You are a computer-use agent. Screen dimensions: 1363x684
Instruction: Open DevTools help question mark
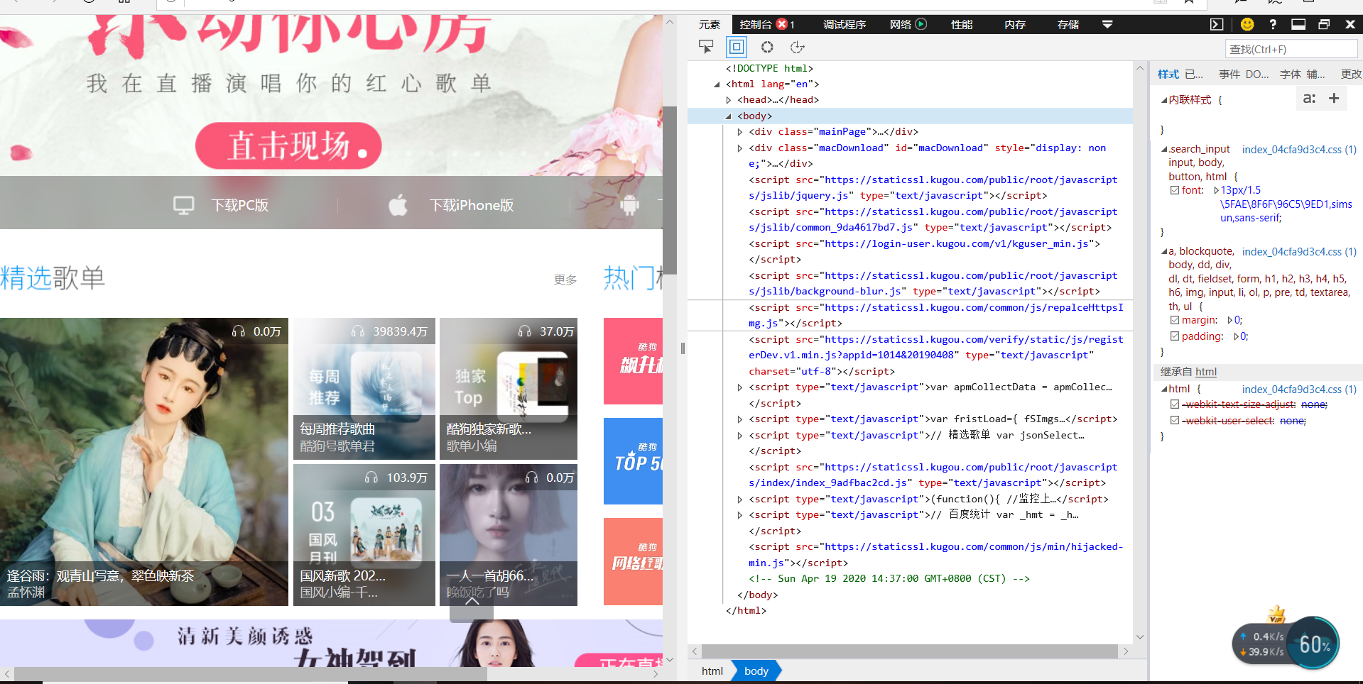[x=1273, y=24]
